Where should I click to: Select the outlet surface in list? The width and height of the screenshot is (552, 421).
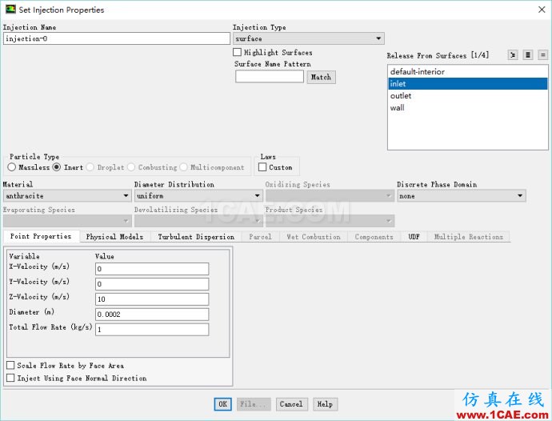click(401, 96)
